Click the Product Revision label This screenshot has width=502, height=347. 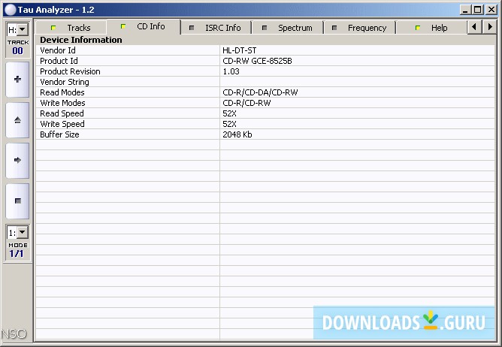[70, 71]
